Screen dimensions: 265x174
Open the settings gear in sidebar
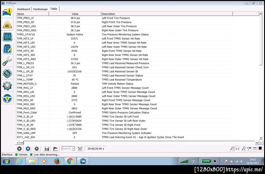[7, 86]
